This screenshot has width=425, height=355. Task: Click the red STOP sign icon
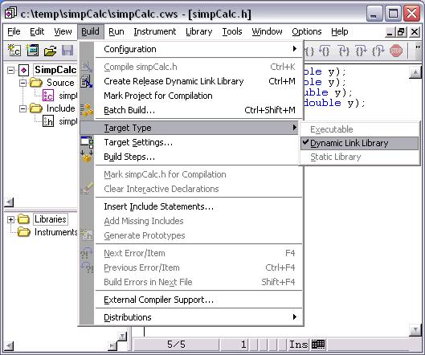click(396, 51)
